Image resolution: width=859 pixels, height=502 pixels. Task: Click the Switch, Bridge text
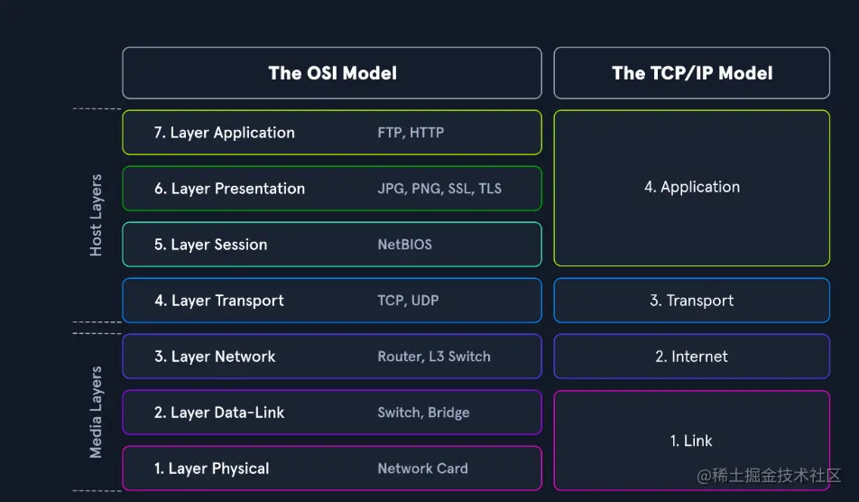(423, 413)
